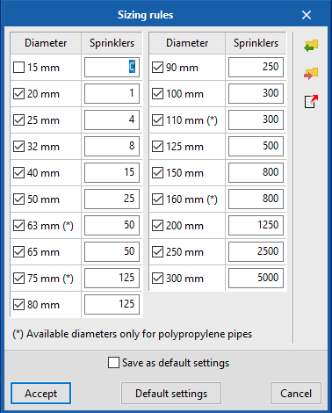This screenshot has height=413, width=332.
Task: Click the 65 mm sprinklers input field
Action: tap(112, 251)
